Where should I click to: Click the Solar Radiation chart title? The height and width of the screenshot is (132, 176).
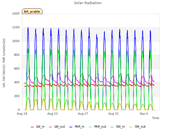pyautogui.click(x=88, y=3)
